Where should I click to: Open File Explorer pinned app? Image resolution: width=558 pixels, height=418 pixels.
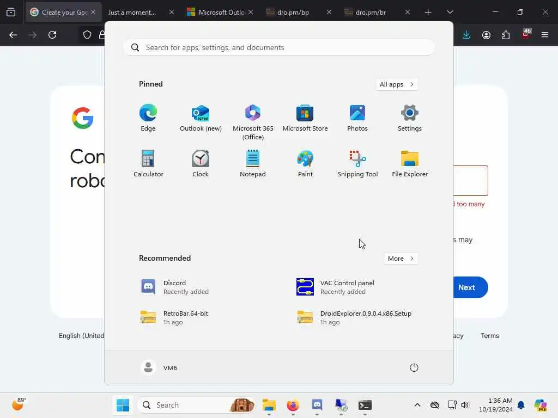(410, 163)
